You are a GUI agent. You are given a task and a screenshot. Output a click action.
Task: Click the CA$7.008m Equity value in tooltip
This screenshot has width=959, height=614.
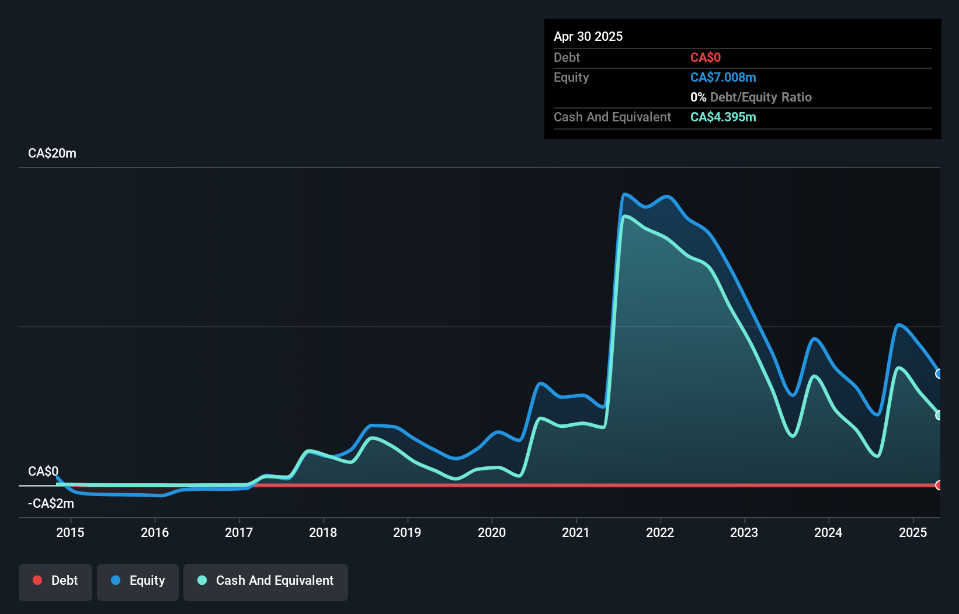pyautogui.click(x=723, y=77)
